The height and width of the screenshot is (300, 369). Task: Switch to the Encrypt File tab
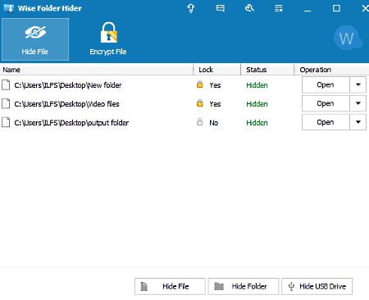(108, 39)
